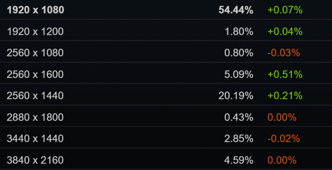The image size is (332, 170).
Task: Select the 2880 x 1800 resolution label
Action: tap(35, 117)
